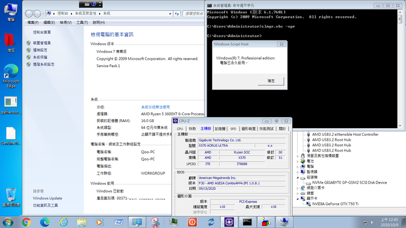Click the taskbar clock showing 12:45
Viewport: 406px width, 228px height.
(389, 222)
